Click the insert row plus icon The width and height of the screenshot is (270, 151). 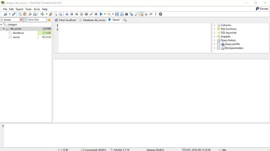coord(81,14)
